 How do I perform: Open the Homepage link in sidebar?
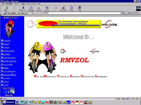click(x=6, y=40)
